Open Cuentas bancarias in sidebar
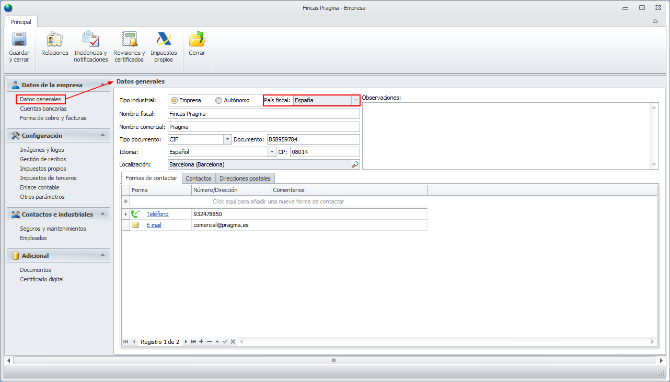 point(43,109)
